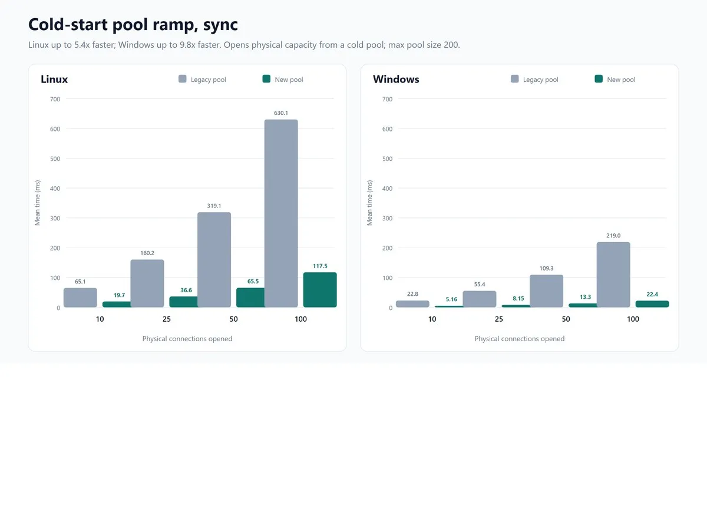707x528 pixels.
Task: Click the Linux new pool bar labeled 65.5
Action: 250,298
